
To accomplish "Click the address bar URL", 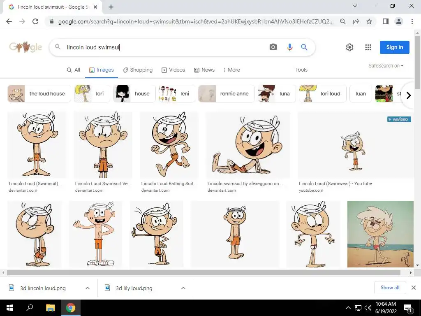I will [196, 21].
